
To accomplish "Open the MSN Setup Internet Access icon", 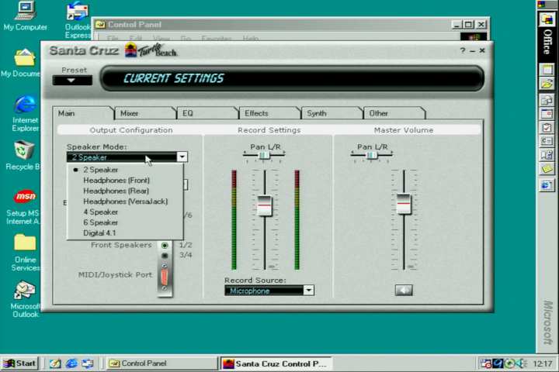I will click(x=23, y=207).
